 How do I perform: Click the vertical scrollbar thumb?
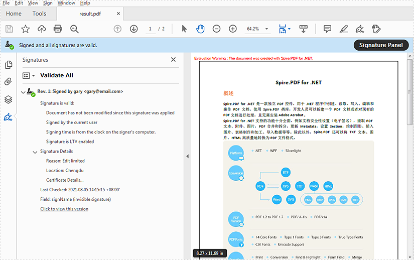click(409, 91)
